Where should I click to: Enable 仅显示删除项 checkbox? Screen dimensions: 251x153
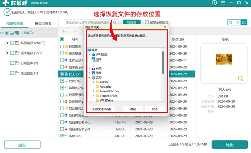tap(147, 22)
